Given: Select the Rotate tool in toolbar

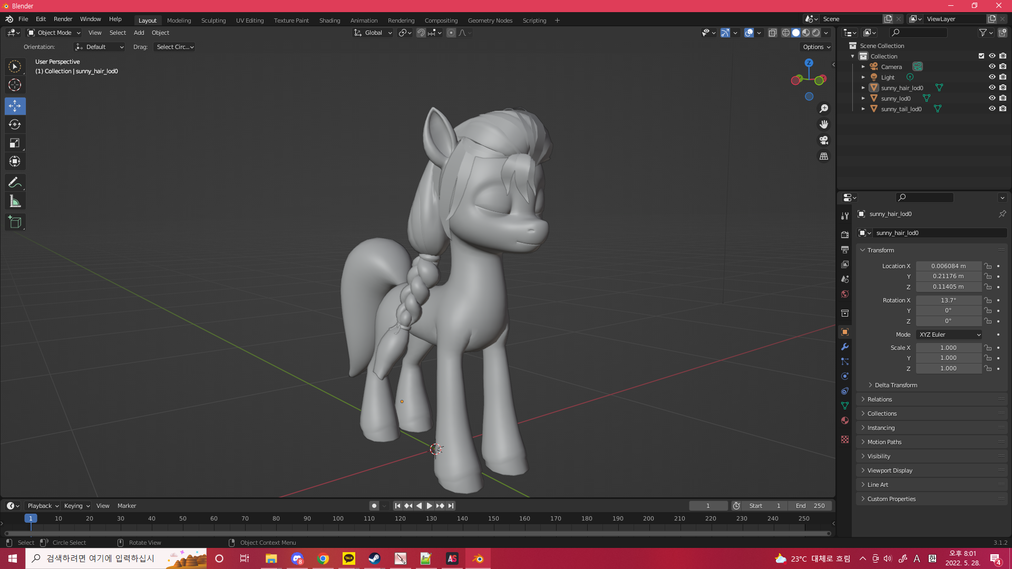Looking at the screenshot, I should (x=15, y=124).
